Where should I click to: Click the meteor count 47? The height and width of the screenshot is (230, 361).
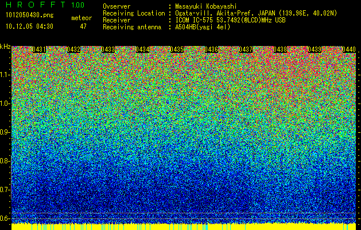click(83, 26)
